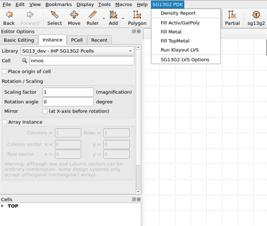Close the Editor Options panel
Image resolution: width=267 pixels, height=226 pixels.
click(139, 31)
